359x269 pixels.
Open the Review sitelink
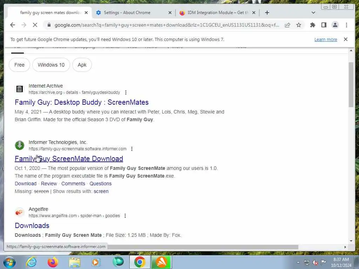49,184
